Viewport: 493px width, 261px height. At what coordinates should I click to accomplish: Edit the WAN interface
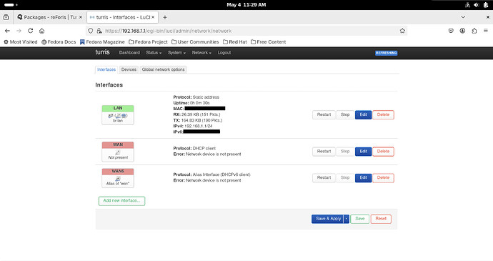coord(363,152)
